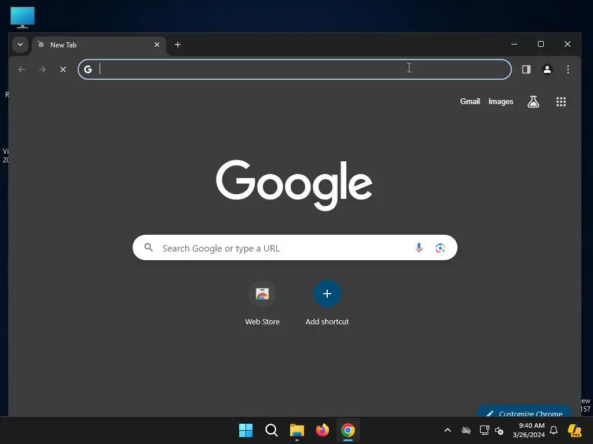593x444 pixels.
Task: Close the Chrome window
Action: (x=568, y=44)
